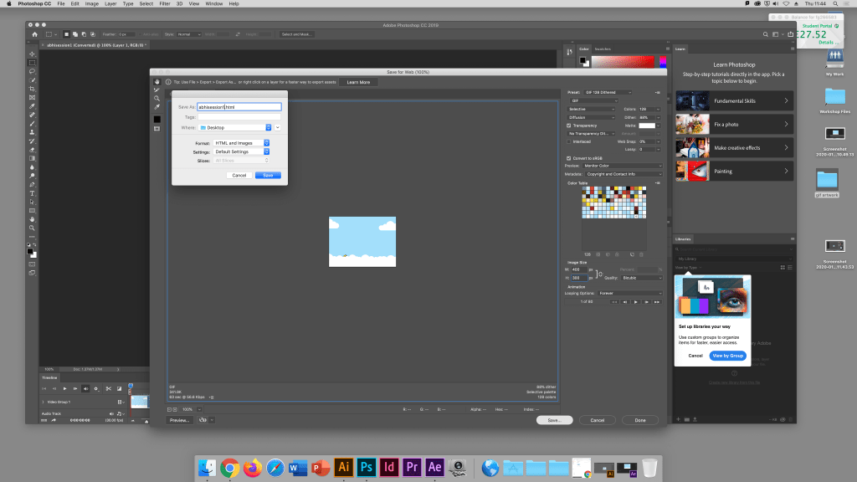This screenshot has height=482, width=857.
Task: Select the Type tool in Photoshop toolbar
Action: point(33,193)
